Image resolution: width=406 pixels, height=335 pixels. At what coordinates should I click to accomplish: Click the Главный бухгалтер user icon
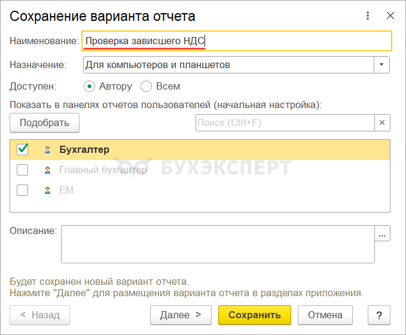pos(47,170)
